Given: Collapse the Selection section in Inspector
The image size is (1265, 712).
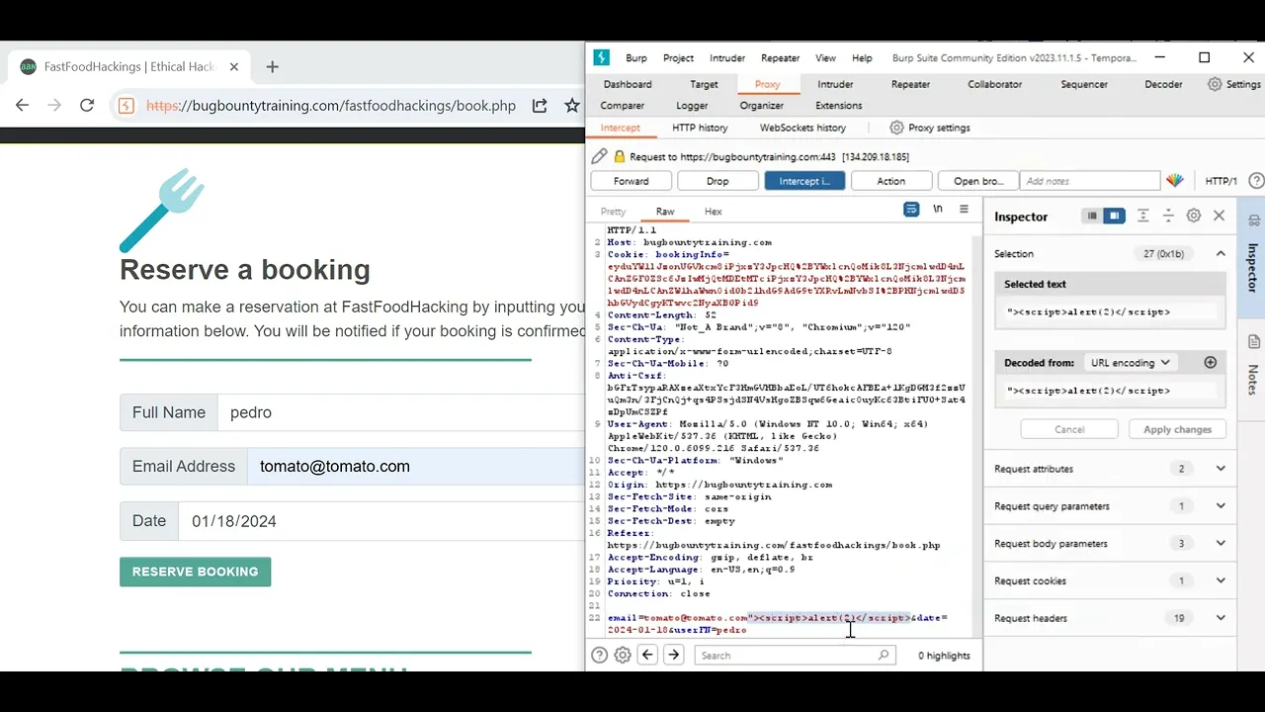Looking at the screenshot, I should pos(1221,253).
